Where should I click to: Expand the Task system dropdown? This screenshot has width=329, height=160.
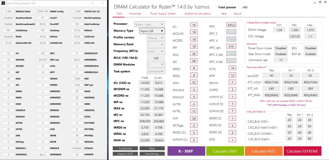(x=156, y=71)
